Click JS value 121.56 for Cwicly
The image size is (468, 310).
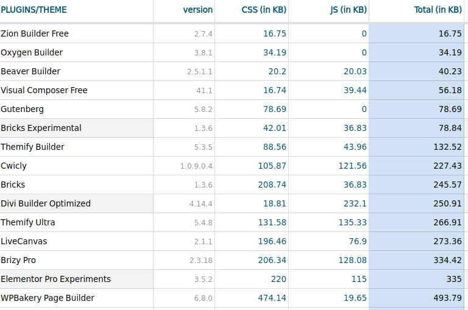pyautogui.click(x=352, y=166)
